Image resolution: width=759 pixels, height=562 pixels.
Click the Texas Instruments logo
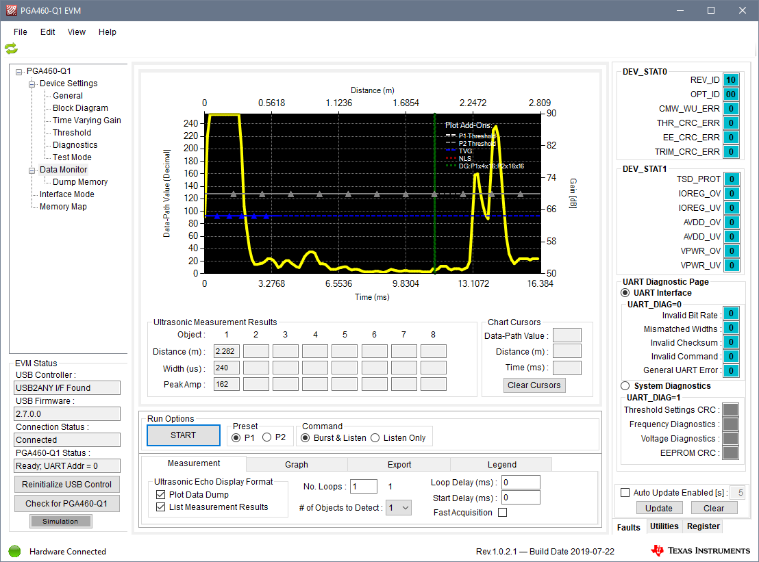(x=700, y=550)
